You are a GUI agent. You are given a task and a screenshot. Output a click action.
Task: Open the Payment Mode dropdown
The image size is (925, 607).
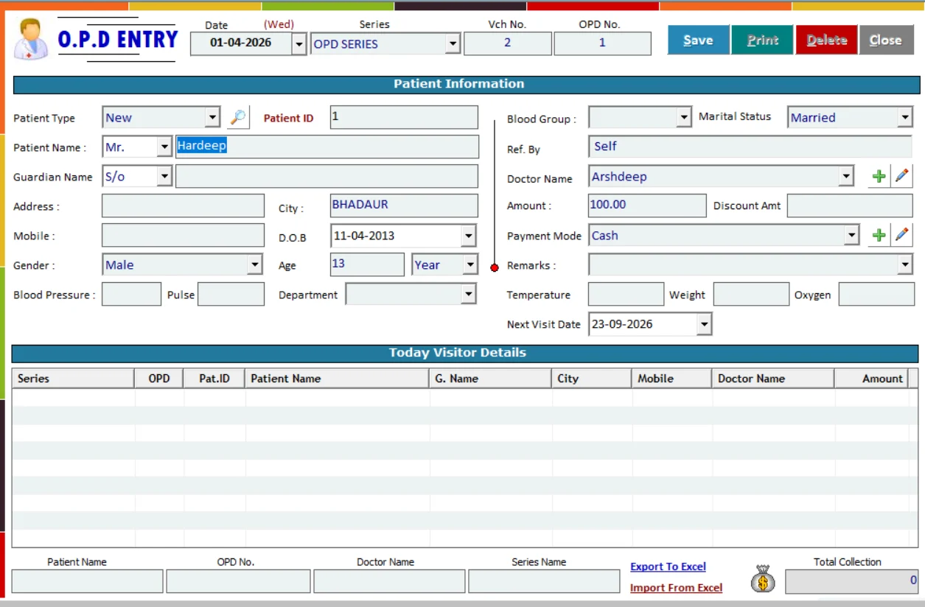(x=852, y=235)
